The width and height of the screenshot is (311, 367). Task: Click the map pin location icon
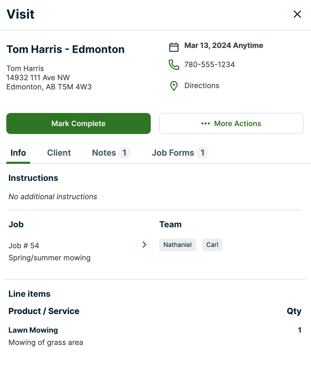(174, 86)
